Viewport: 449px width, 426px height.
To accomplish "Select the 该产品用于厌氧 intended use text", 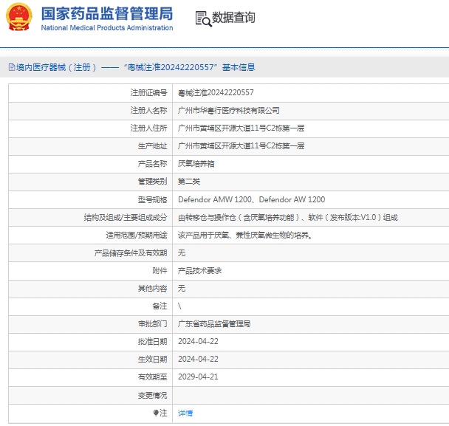I will (245, 235).
